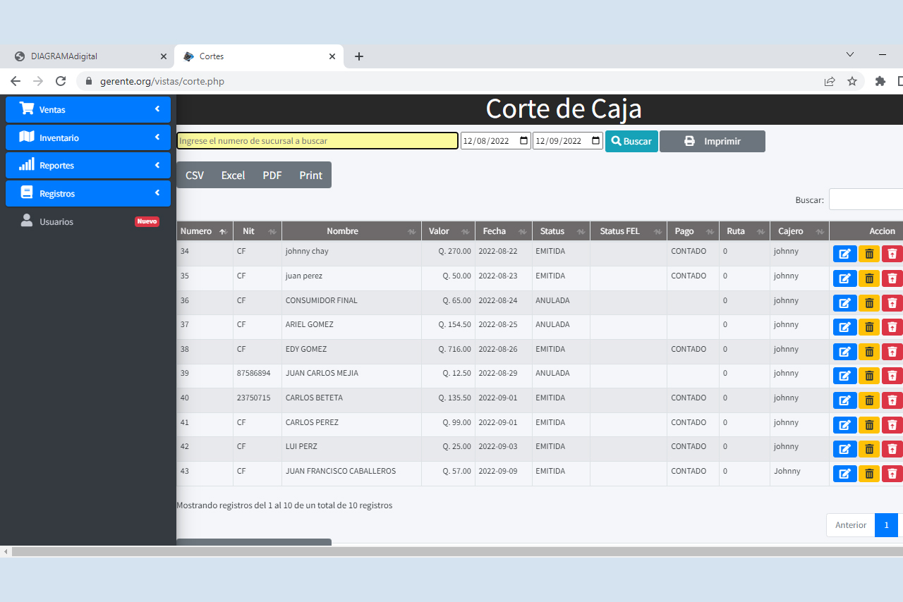Click red delete icon for CONSUMIDOR FINAL

tap(892, 302)
